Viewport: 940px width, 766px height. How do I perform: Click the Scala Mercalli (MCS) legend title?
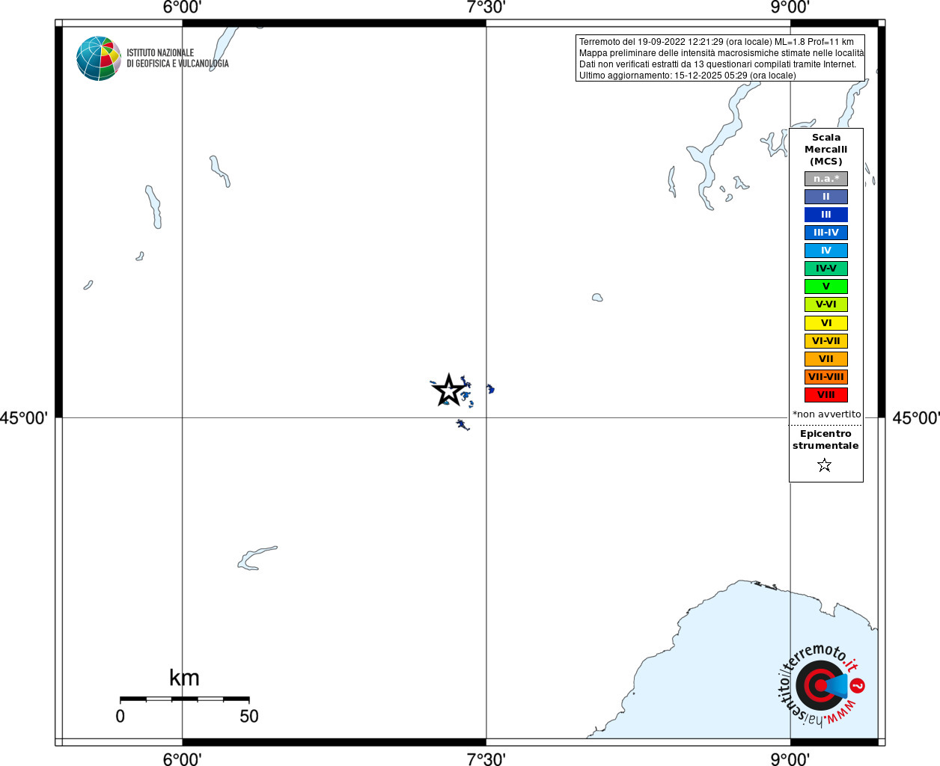[x=826, y=150]
